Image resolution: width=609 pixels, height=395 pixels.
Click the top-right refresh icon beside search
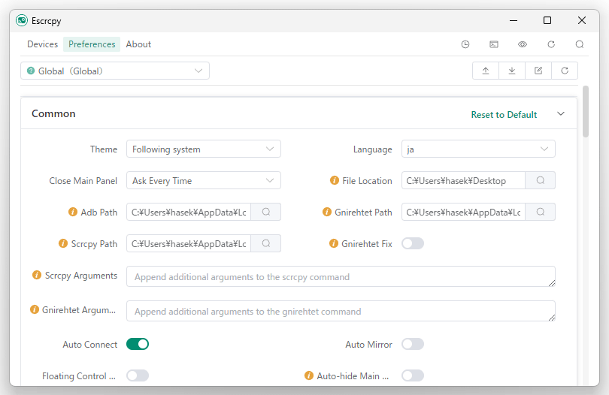coord(551,44)
